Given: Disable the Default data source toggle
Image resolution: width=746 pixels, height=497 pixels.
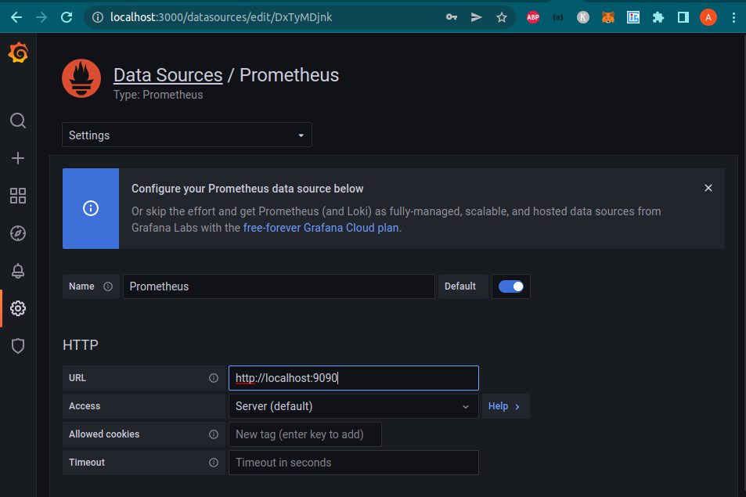Looking at the screenshot, I should pos(510,286).
